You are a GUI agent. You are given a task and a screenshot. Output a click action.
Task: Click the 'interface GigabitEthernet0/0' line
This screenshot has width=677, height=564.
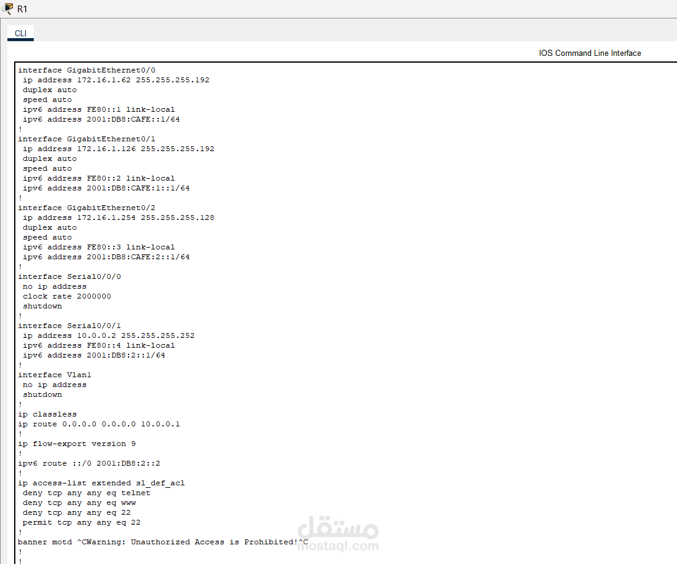[87, 70]
